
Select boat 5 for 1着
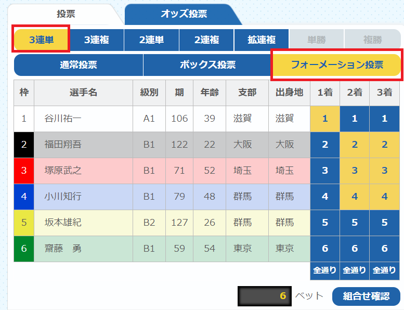pos(325,223)
